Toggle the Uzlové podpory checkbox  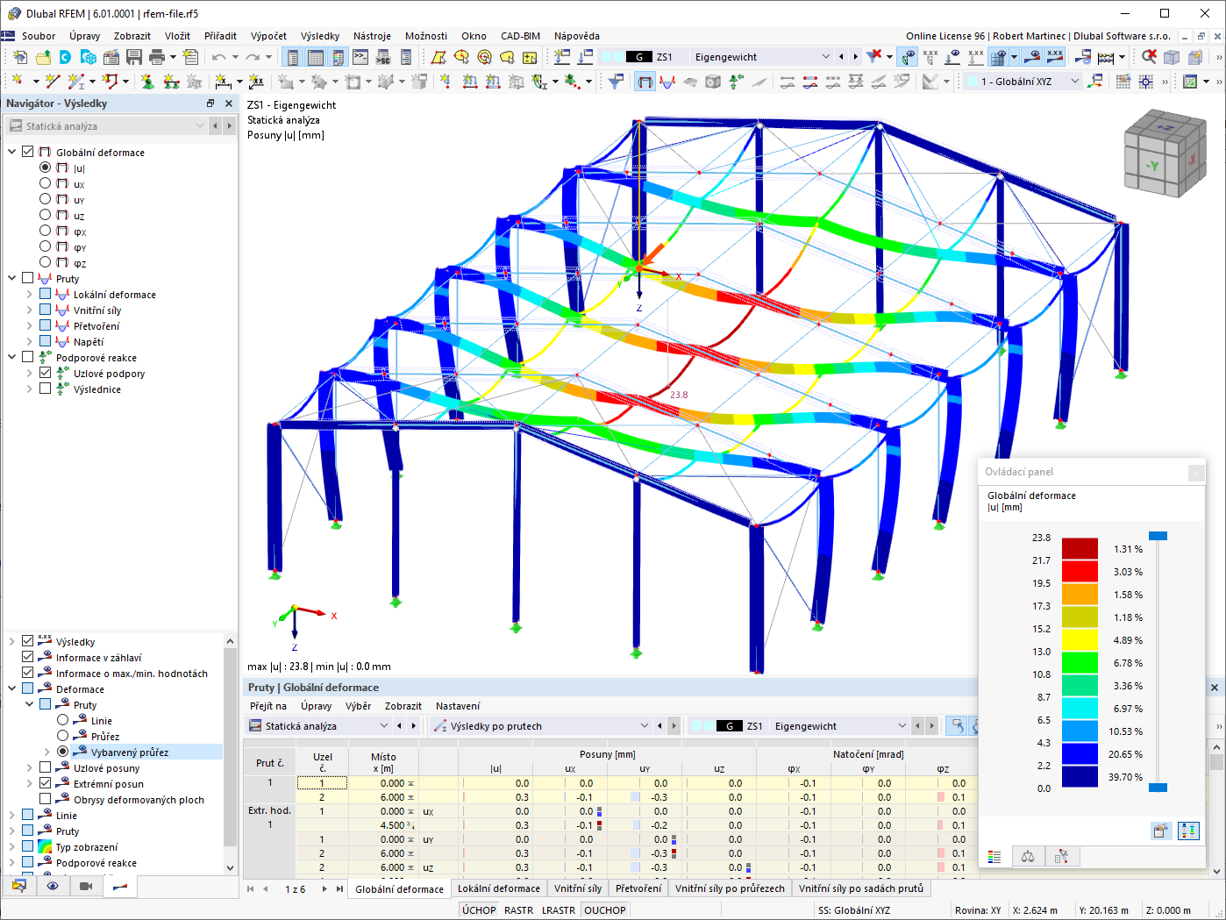coord(46,373)
